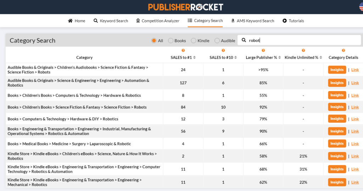Select the Audible radio button
This screenshot has height=191, width=363.
217,41
